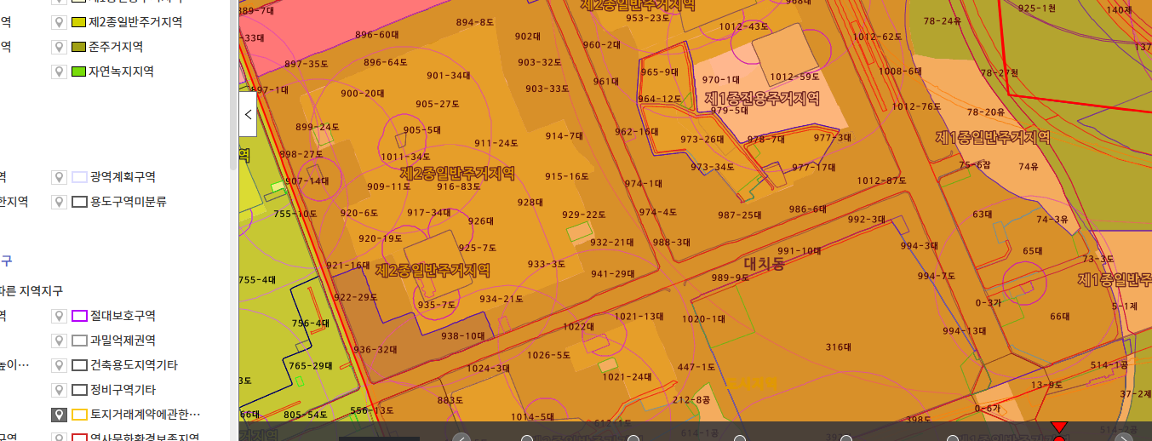
Task: Click the olive swatch beside 준주거지역
Action: [79, 48]
